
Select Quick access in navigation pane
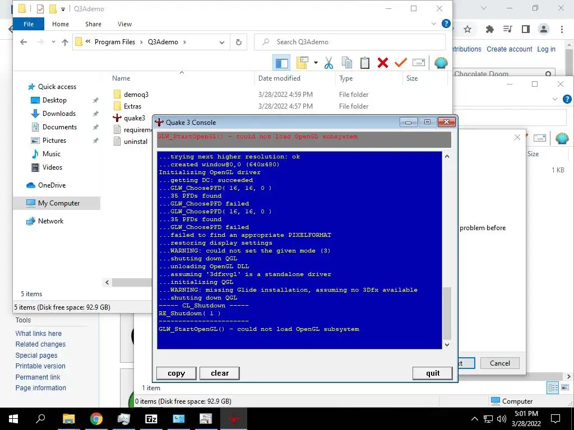tap(57, 87)
